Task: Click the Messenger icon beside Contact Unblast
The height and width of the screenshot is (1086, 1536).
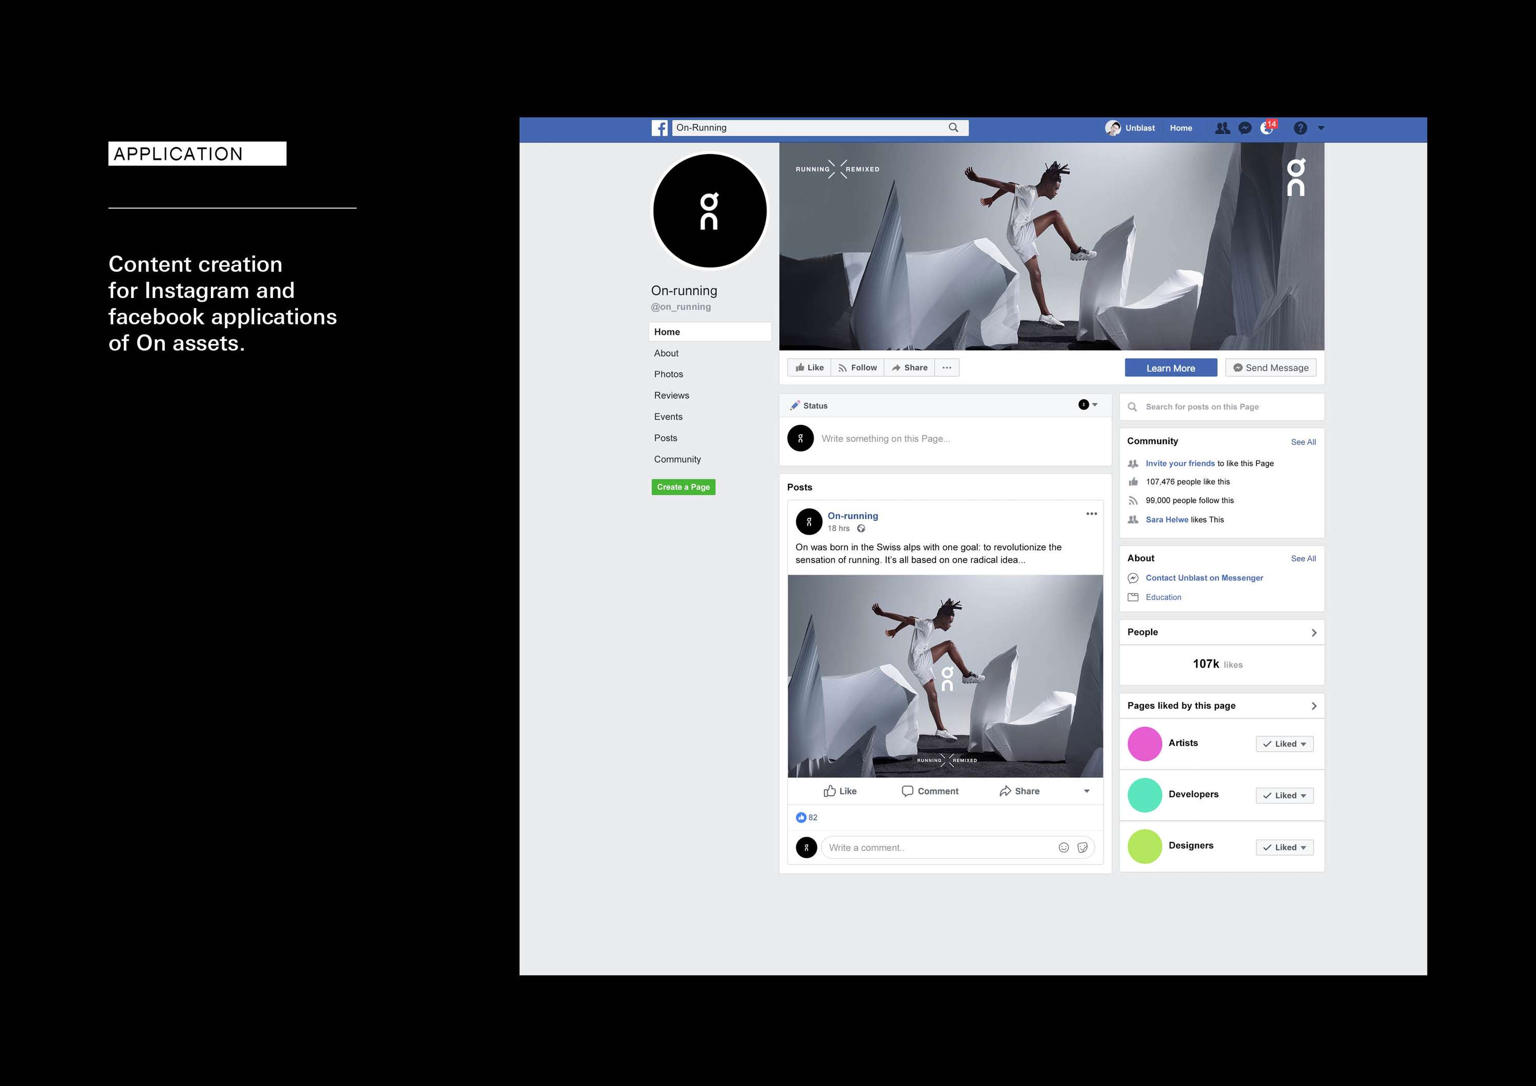Action: 1133,578
